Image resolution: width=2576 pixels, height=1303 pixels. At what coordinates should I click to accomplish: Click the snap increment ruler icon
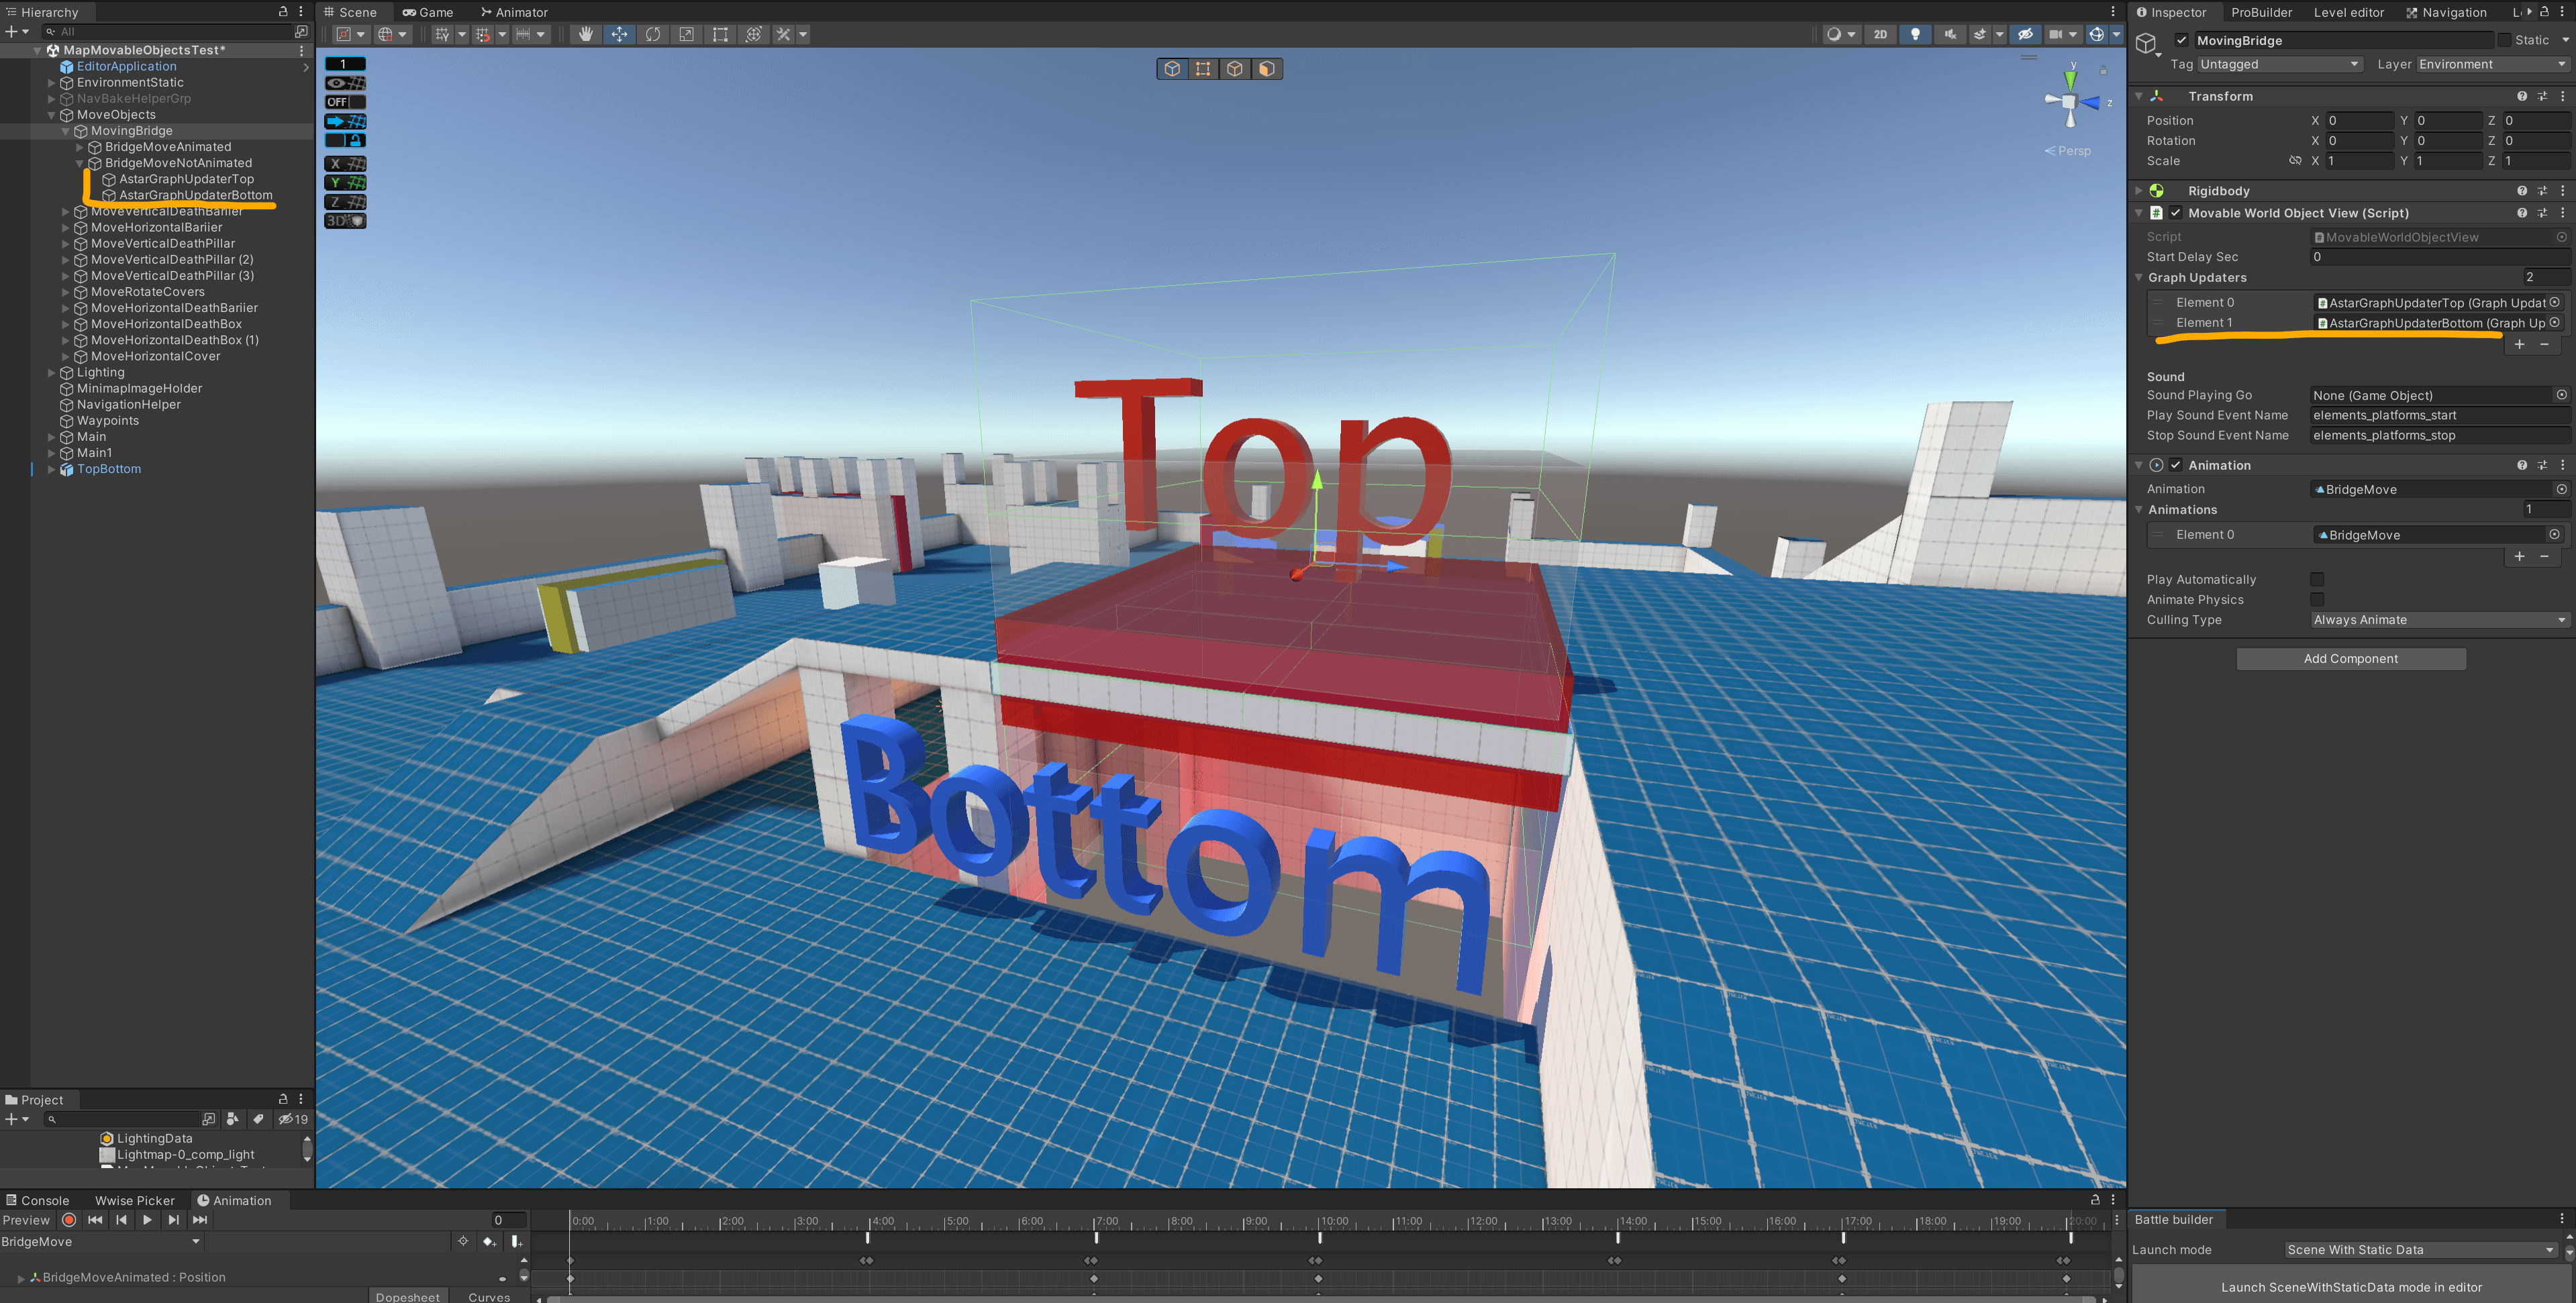[x=523, y=34]
